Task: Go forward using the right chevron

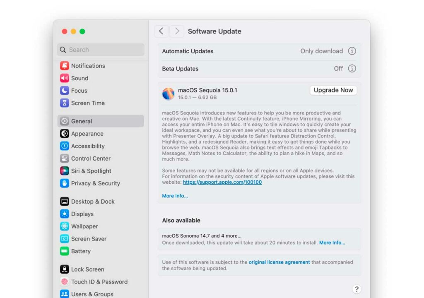Action: 177,31
